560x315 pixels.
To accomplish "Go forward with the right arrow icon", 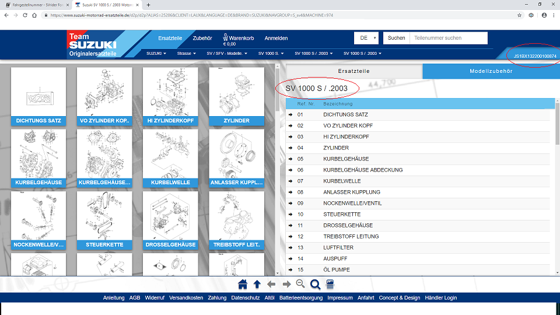I will click(x=286, y=284).
